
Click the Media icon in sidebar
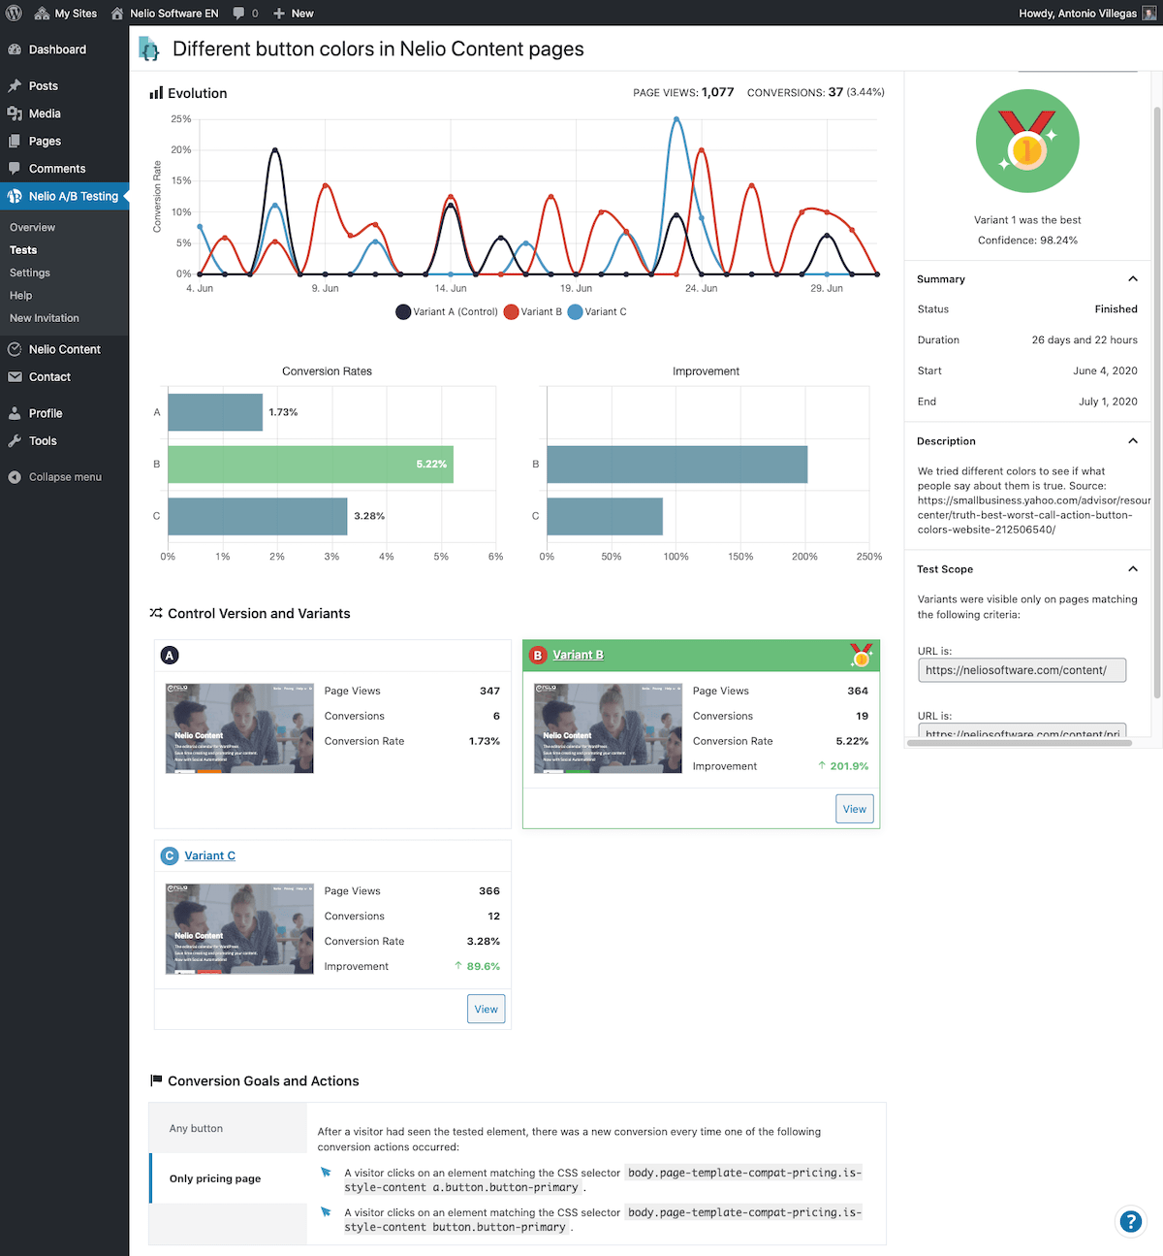(15, 113)
